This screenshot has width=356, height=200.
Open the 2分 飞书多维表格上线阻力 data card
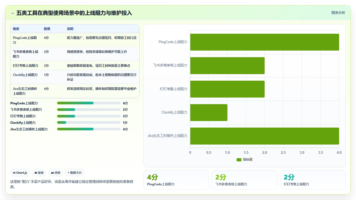[x=244, y=180]
